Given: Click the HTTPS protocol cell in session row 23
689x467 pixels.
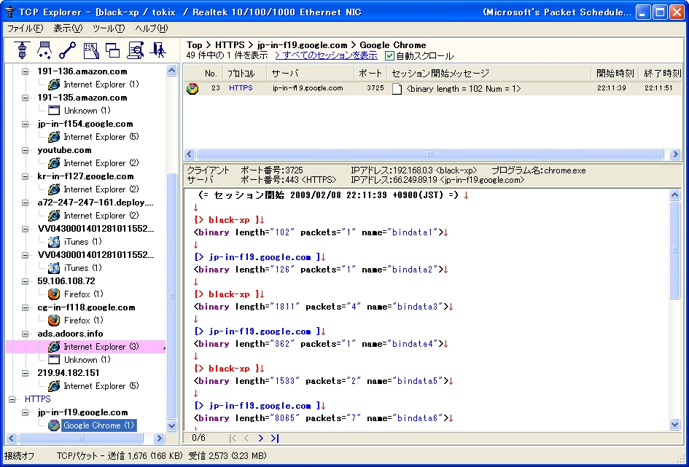Looking at the screenshot, I should click(241, 88).
